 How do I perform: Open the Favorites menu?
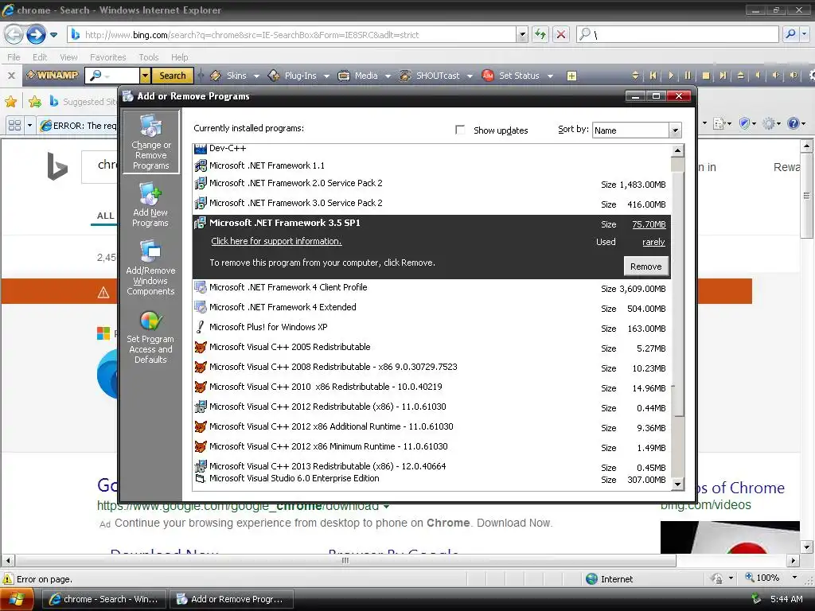click(x=108, y=57)
